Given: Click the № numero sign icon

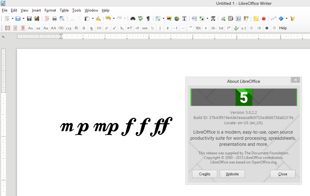Looking at the screenshot, I should tap(213, 28).
